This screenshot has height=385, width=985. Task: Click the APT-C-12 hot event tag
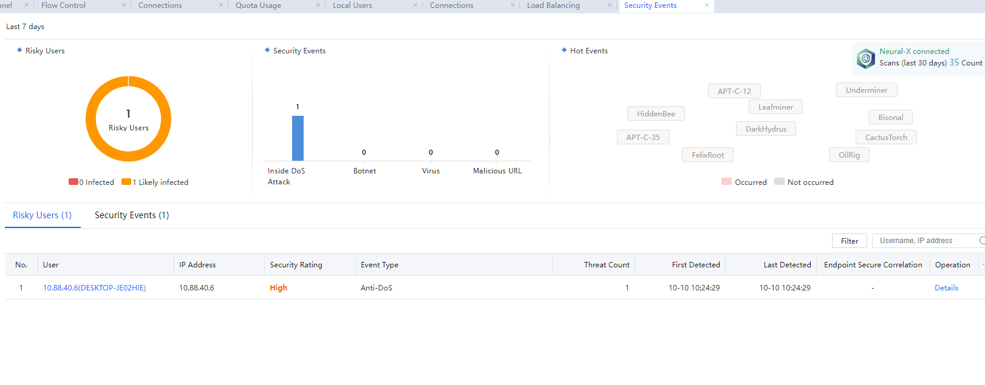(x=734, y=91)
